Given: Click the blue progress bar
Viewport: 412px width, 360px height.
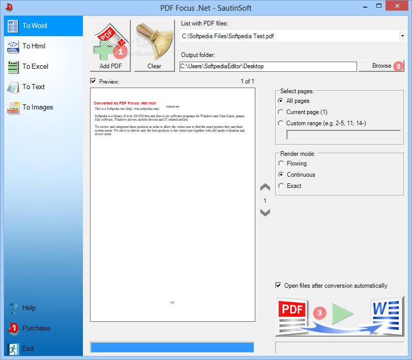Looking at the screenshot, I should pyautogui.click(x=172, y=347).
